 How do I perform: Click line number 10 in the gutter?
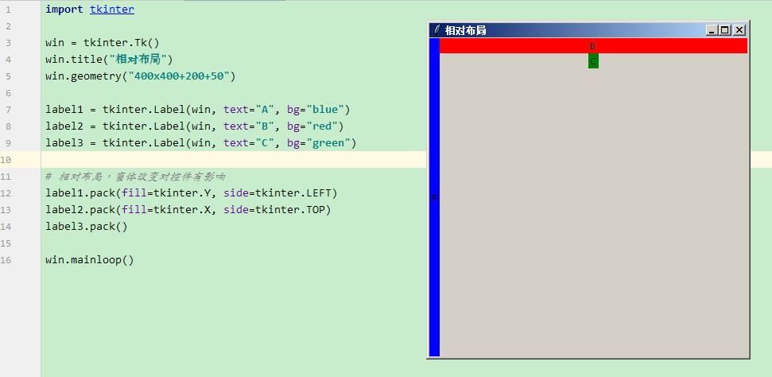tap(6, 160)
